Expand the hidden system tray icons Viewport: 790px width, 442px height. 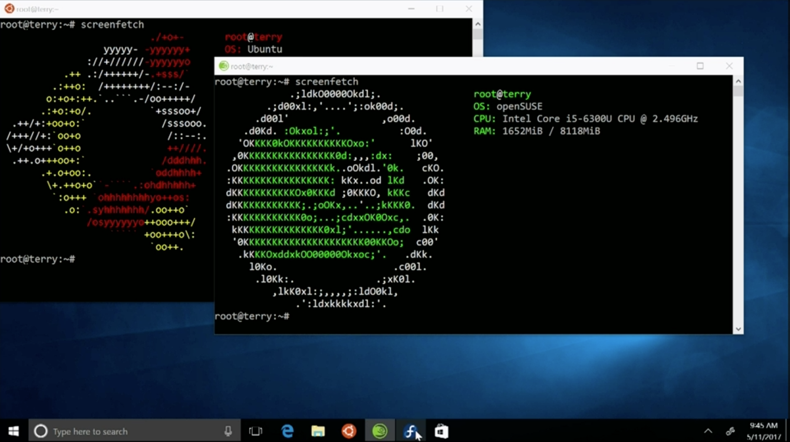tap(708, 431)
